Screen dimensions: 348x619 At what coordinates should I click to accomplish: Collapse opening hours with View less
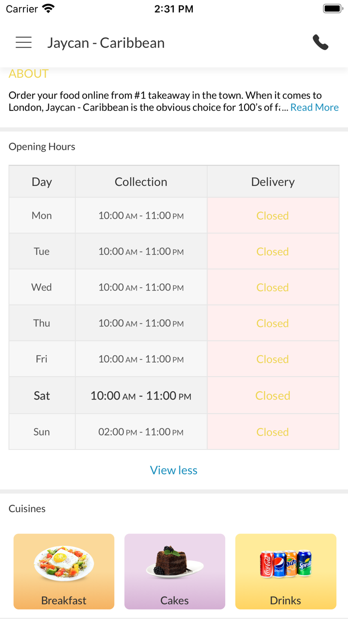[174, 470]
